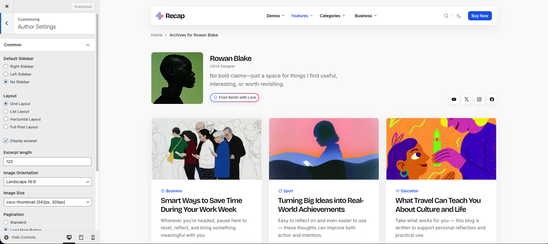Select the Right Sidebar radio option
The image size is (548, 244).
pos(6,66)
